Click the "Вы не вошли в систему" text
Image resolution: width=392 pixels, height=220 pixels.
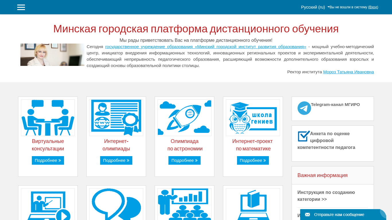[x=348, y=7]
